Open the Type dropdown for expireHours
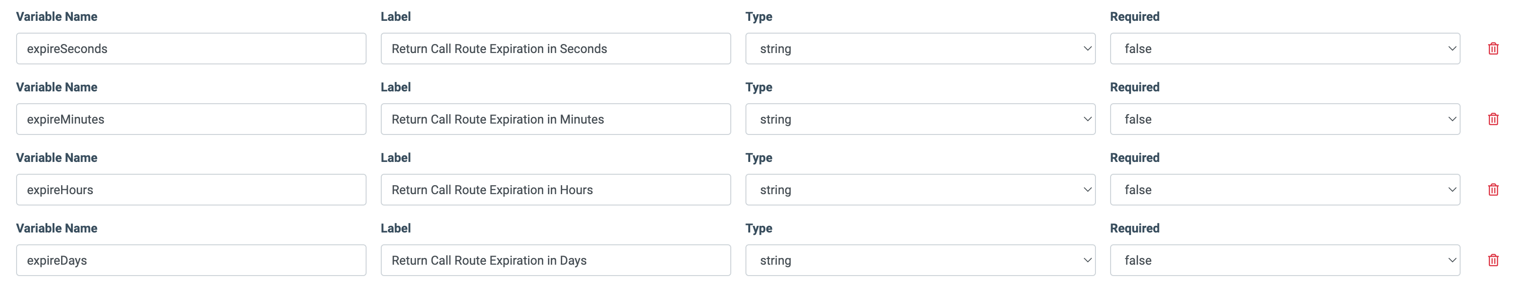Image resolution: width=1525 pixels, height=286 pixels. pyautogui.click(x=919, y=189)
